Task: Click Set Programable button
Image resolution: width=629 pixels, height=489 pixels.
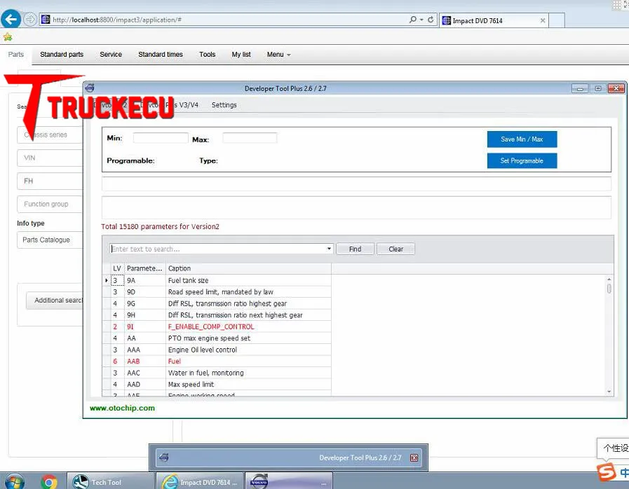Action: 522,160
